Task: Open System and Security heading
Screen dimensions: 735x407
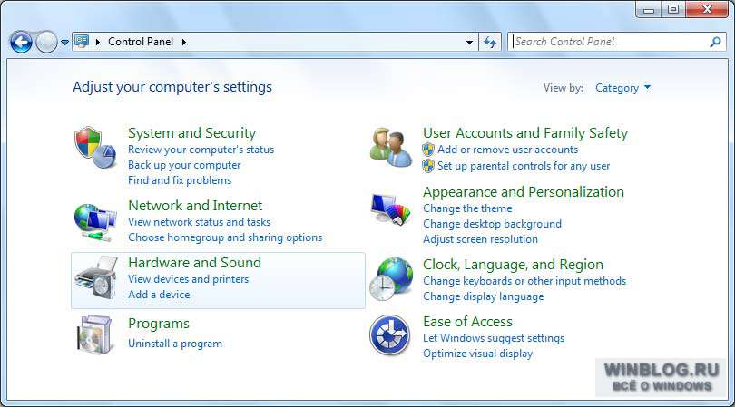Action: [x=192, y=133]
